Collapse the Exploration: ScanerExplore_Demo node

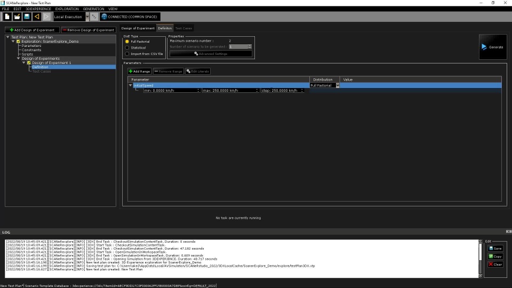click(13, 42)
